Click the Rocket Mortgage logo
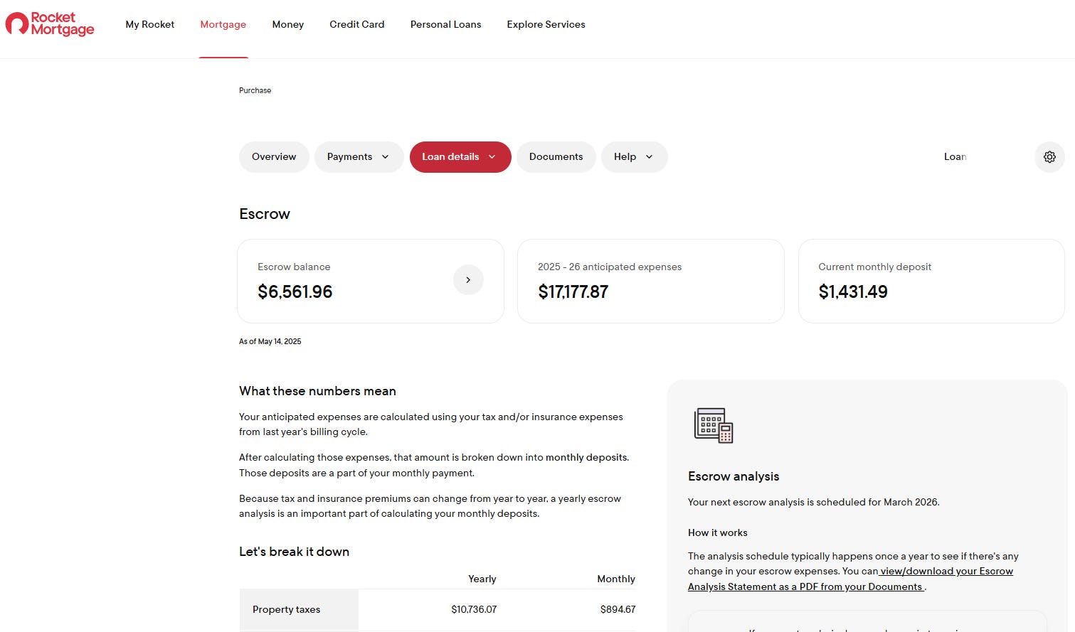 [x=50, y=24]
